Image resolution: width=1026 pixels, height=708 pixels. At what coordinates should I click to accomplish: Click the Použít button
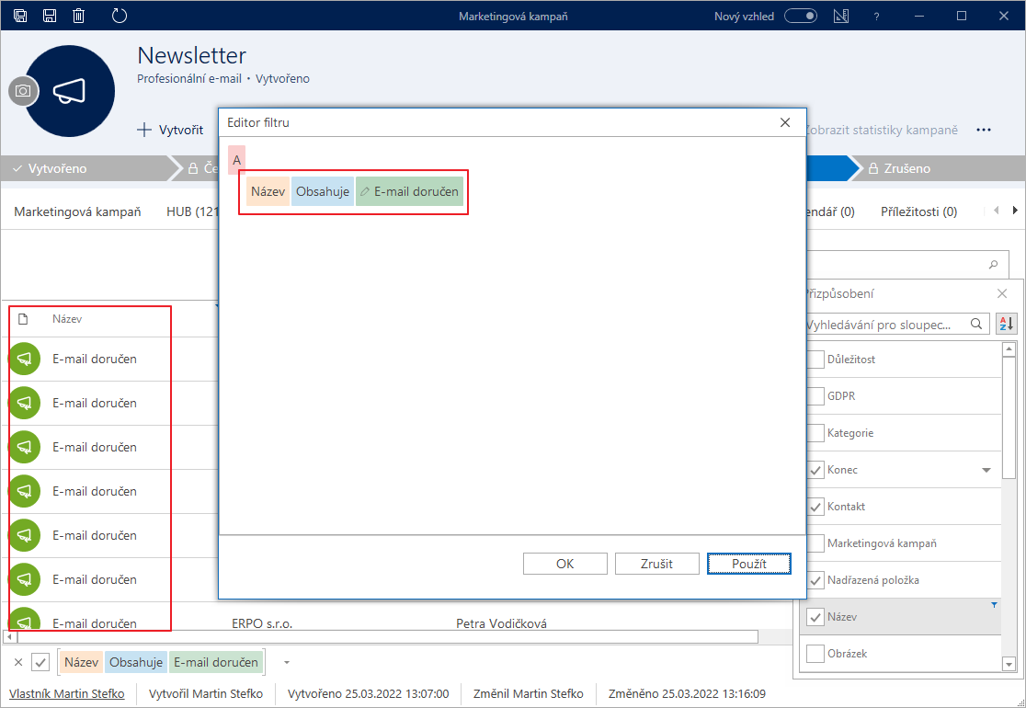pyautogui.click(x=749, y=564)
